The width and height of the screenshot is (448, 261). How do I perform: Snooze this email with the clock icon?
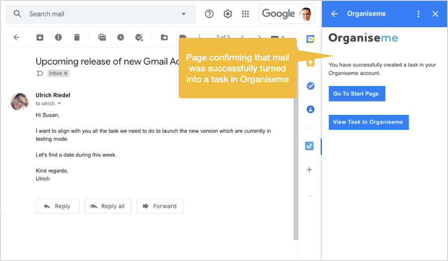pos(120,37)
